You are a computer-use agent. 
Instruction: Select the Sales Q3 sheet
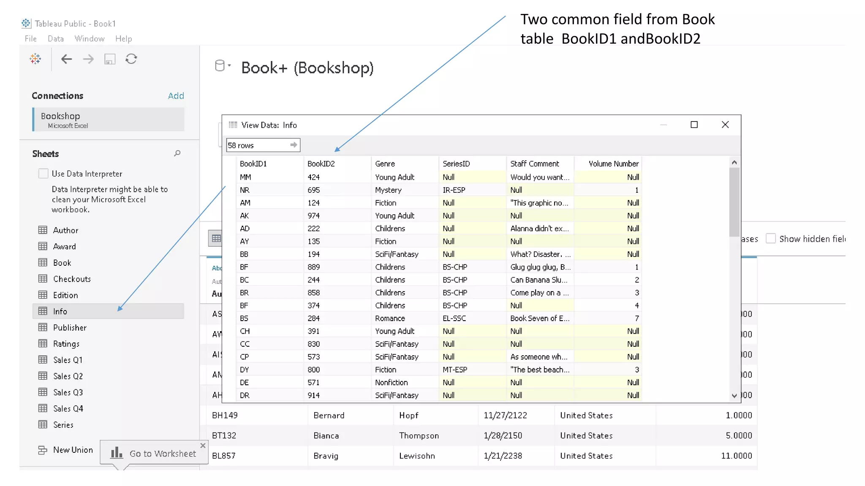pyautogui.click(x=68, y=392)
